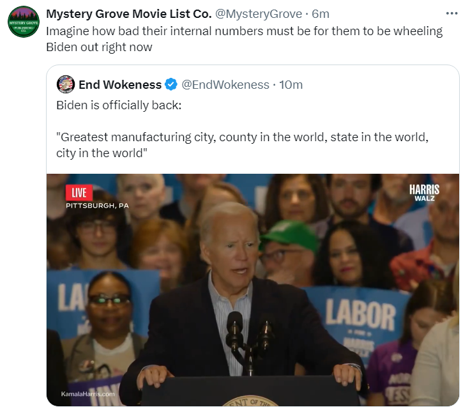Click the KamalaHarris.com watermark
The image size is (470, 412).
point(88,393)
